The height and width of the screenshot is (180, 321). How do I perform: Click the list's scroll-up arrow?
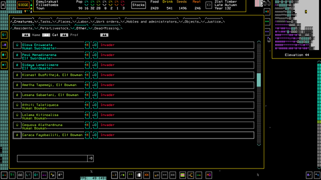[x=259, y=41]
